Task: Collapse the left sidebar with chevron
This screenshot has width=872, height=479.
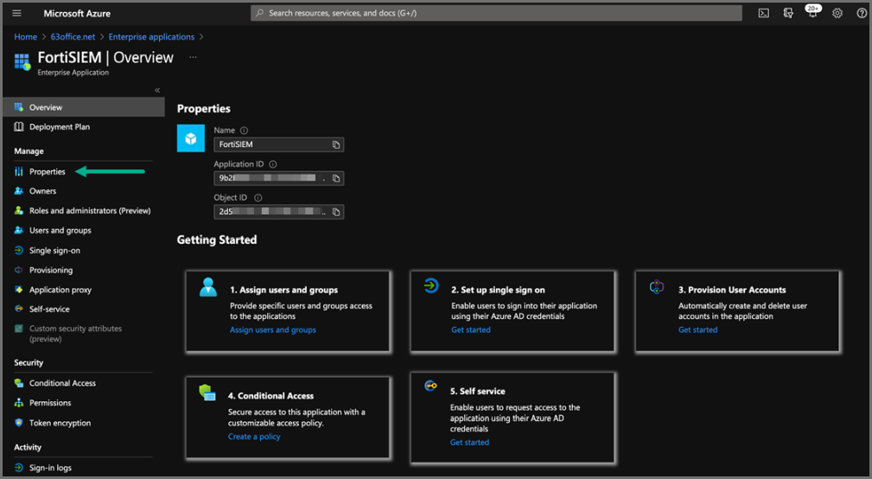Action: click(157, 90)
